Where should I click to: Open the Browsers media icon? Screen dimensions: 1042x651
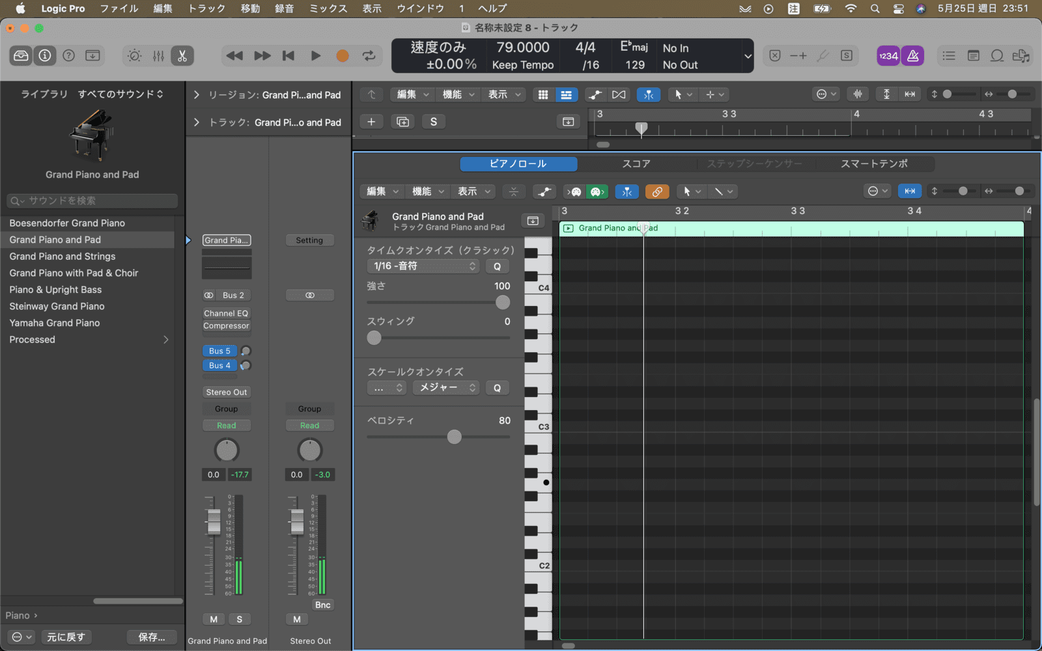(x=1021, y=56)
